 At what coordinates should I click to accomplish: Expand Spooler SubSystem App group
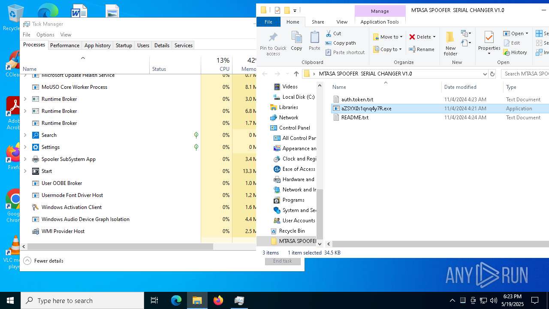25,159
